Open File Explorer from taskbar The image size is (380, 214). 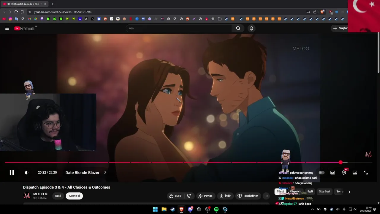click(164, 209)
